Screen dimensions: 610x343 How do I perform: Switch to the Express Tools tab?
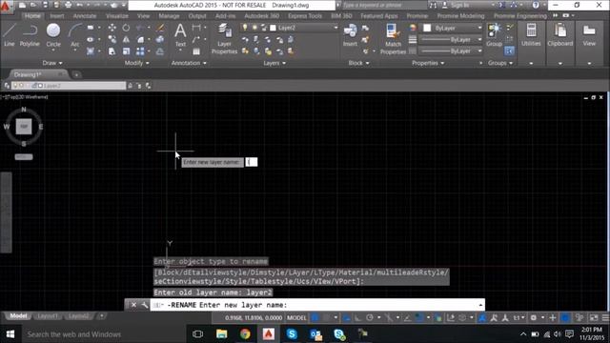point(305,16)
